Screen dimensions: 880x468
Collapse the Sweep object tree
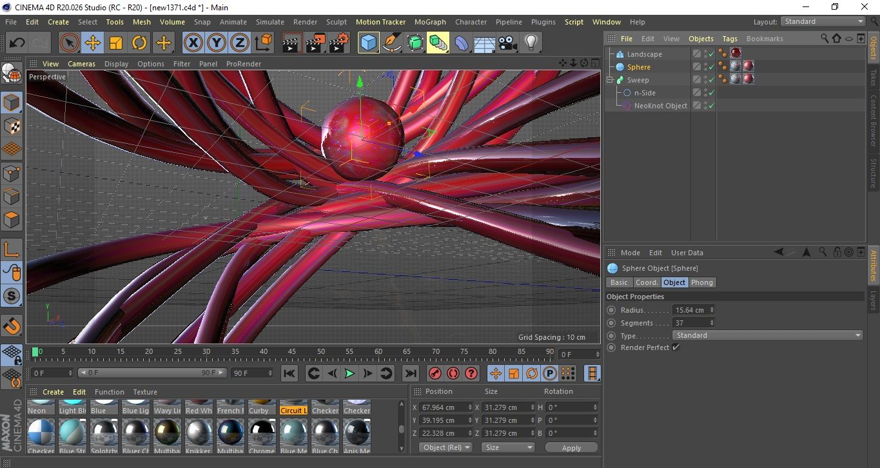(x=610, y=80)
